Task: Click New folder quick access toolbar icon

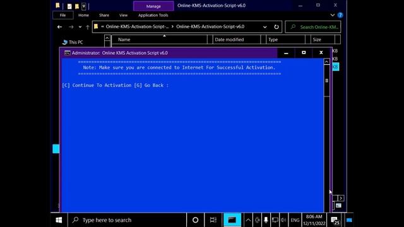Action: (77, 6)
